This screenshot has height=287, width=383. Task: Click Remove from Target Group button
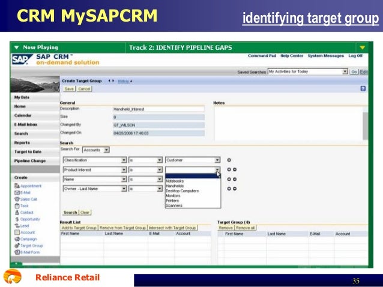tap(122, 228)
